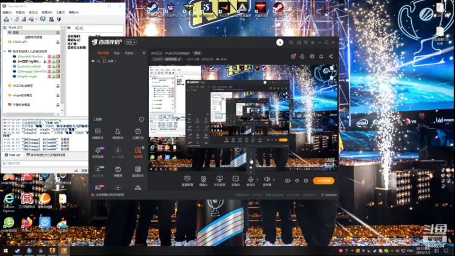This screenshot has width=455, height=256.
Task: Toggle lock icon of 全屏 1 source
Action: pyautogui.click(x=98, y=61)
